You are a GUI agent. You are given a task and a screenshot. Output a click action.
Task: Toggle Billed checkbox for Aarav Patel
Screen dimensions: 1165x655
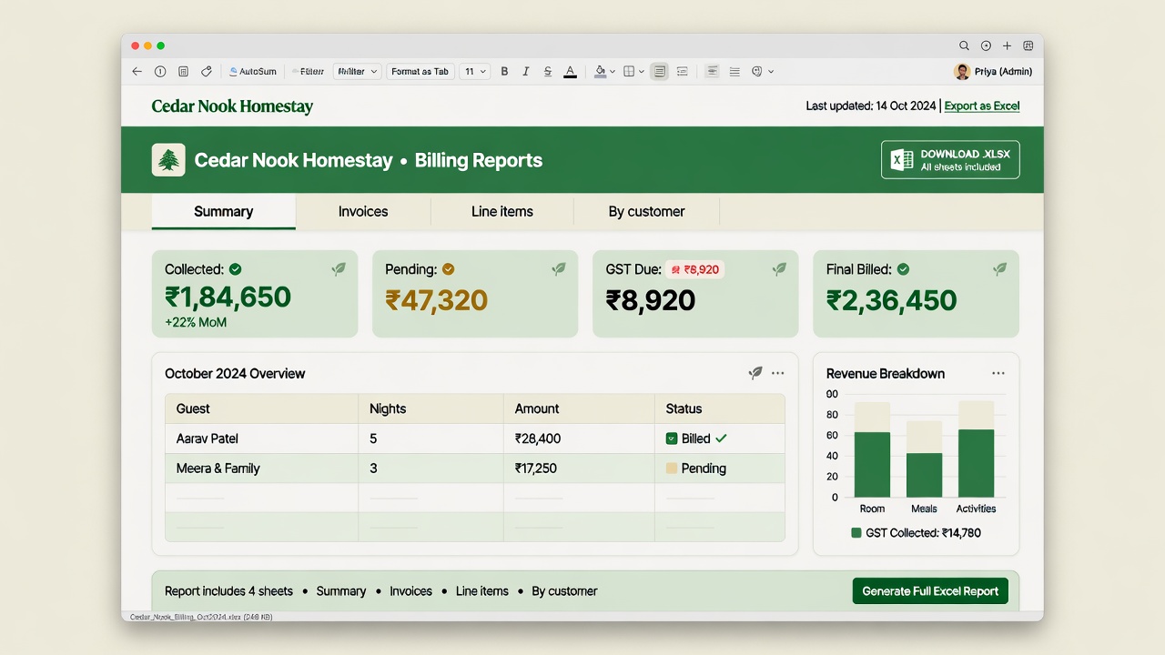672,438
